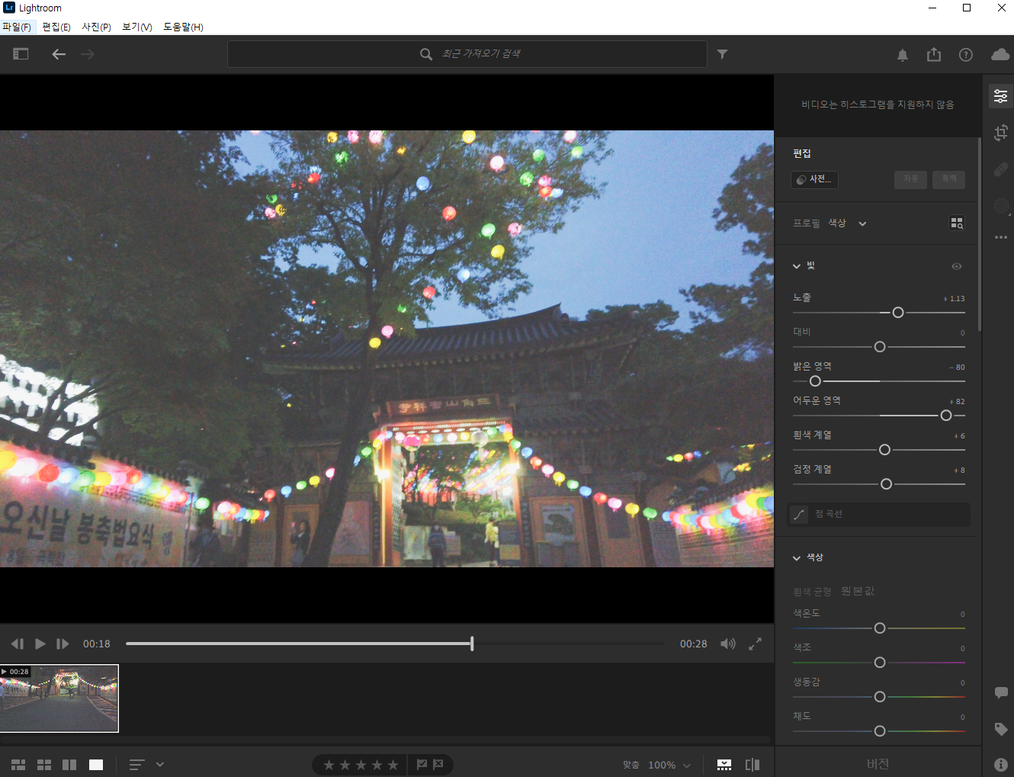1014x777 pixels.
Task: Toggle the filmstrip display
Action: 724,765
